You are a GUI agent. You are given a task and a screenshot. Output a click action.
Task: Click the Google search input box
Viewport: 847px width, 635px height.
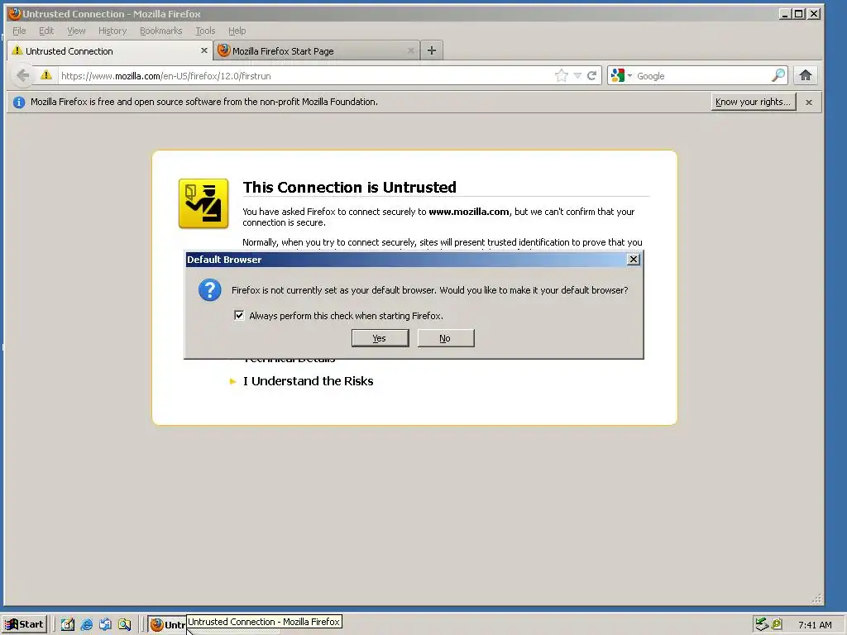click(702, 75)
